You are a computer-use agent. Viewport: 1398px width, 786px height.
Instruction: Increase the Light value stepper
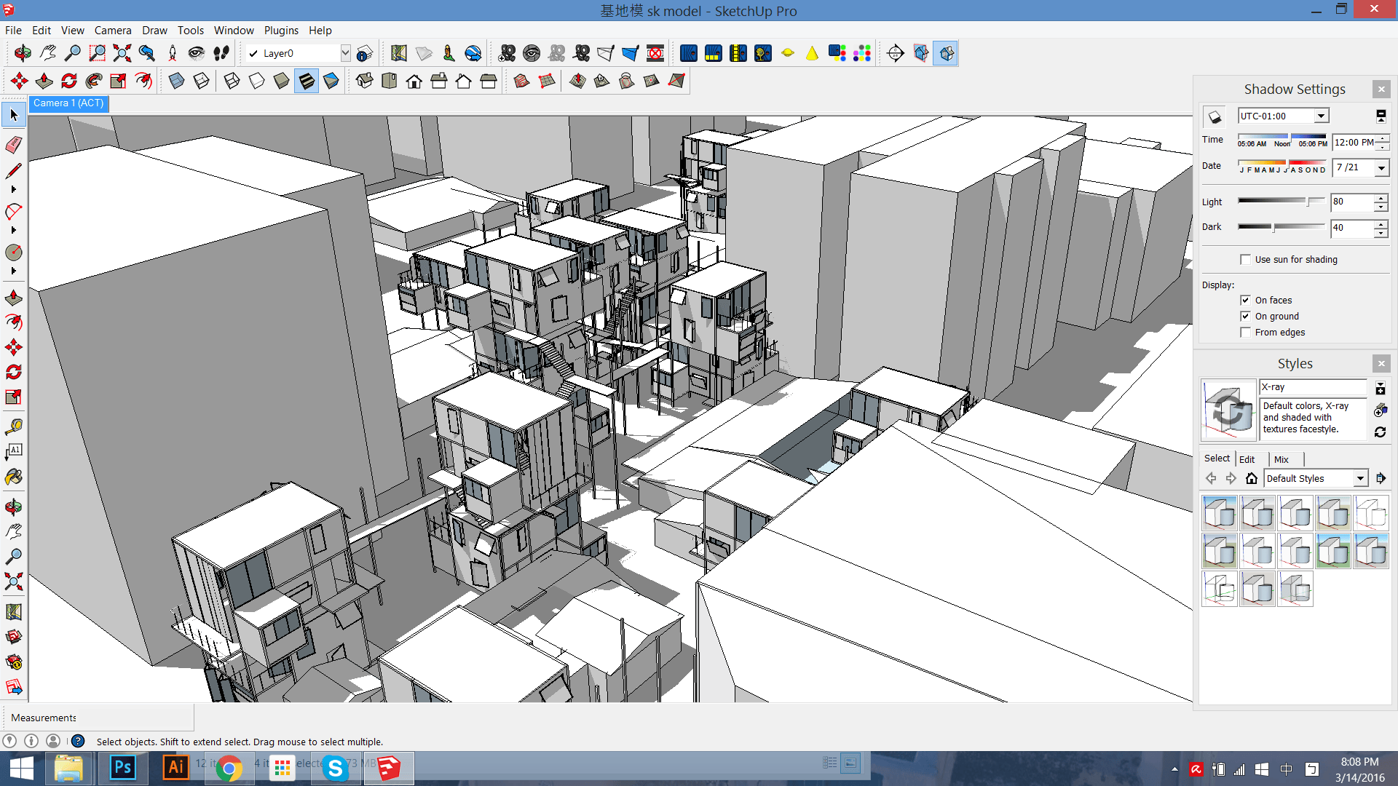click(x=1381, y=198)
